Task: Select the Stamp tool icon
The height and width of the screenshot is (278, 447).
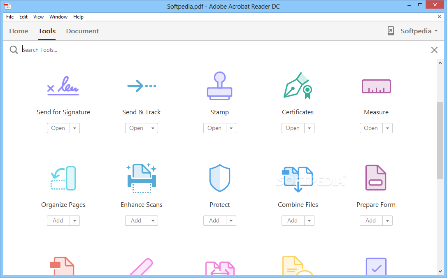Action: 219,86
